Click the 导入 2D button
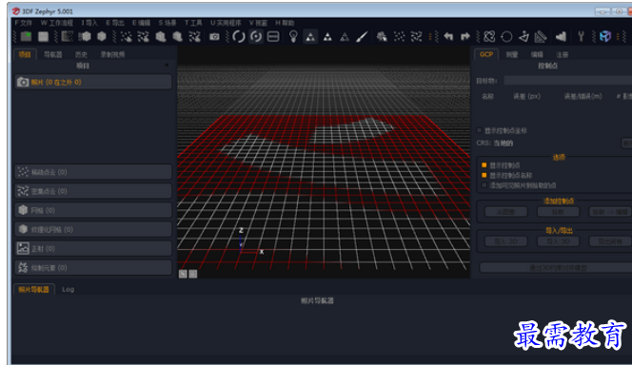The width and height of the screenshot is (632, 365). [505, 241]
